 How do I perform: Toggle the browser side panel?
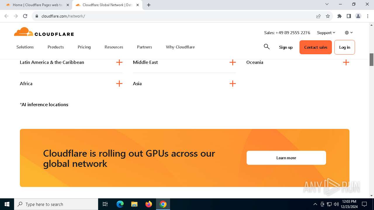click(x=349, y=16)
